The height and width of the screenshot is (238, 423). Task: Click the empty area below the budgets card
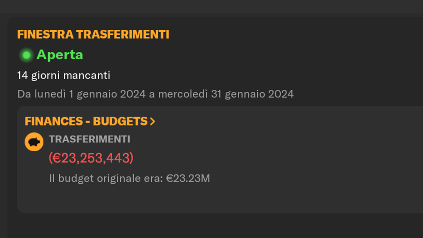[214, 226]
